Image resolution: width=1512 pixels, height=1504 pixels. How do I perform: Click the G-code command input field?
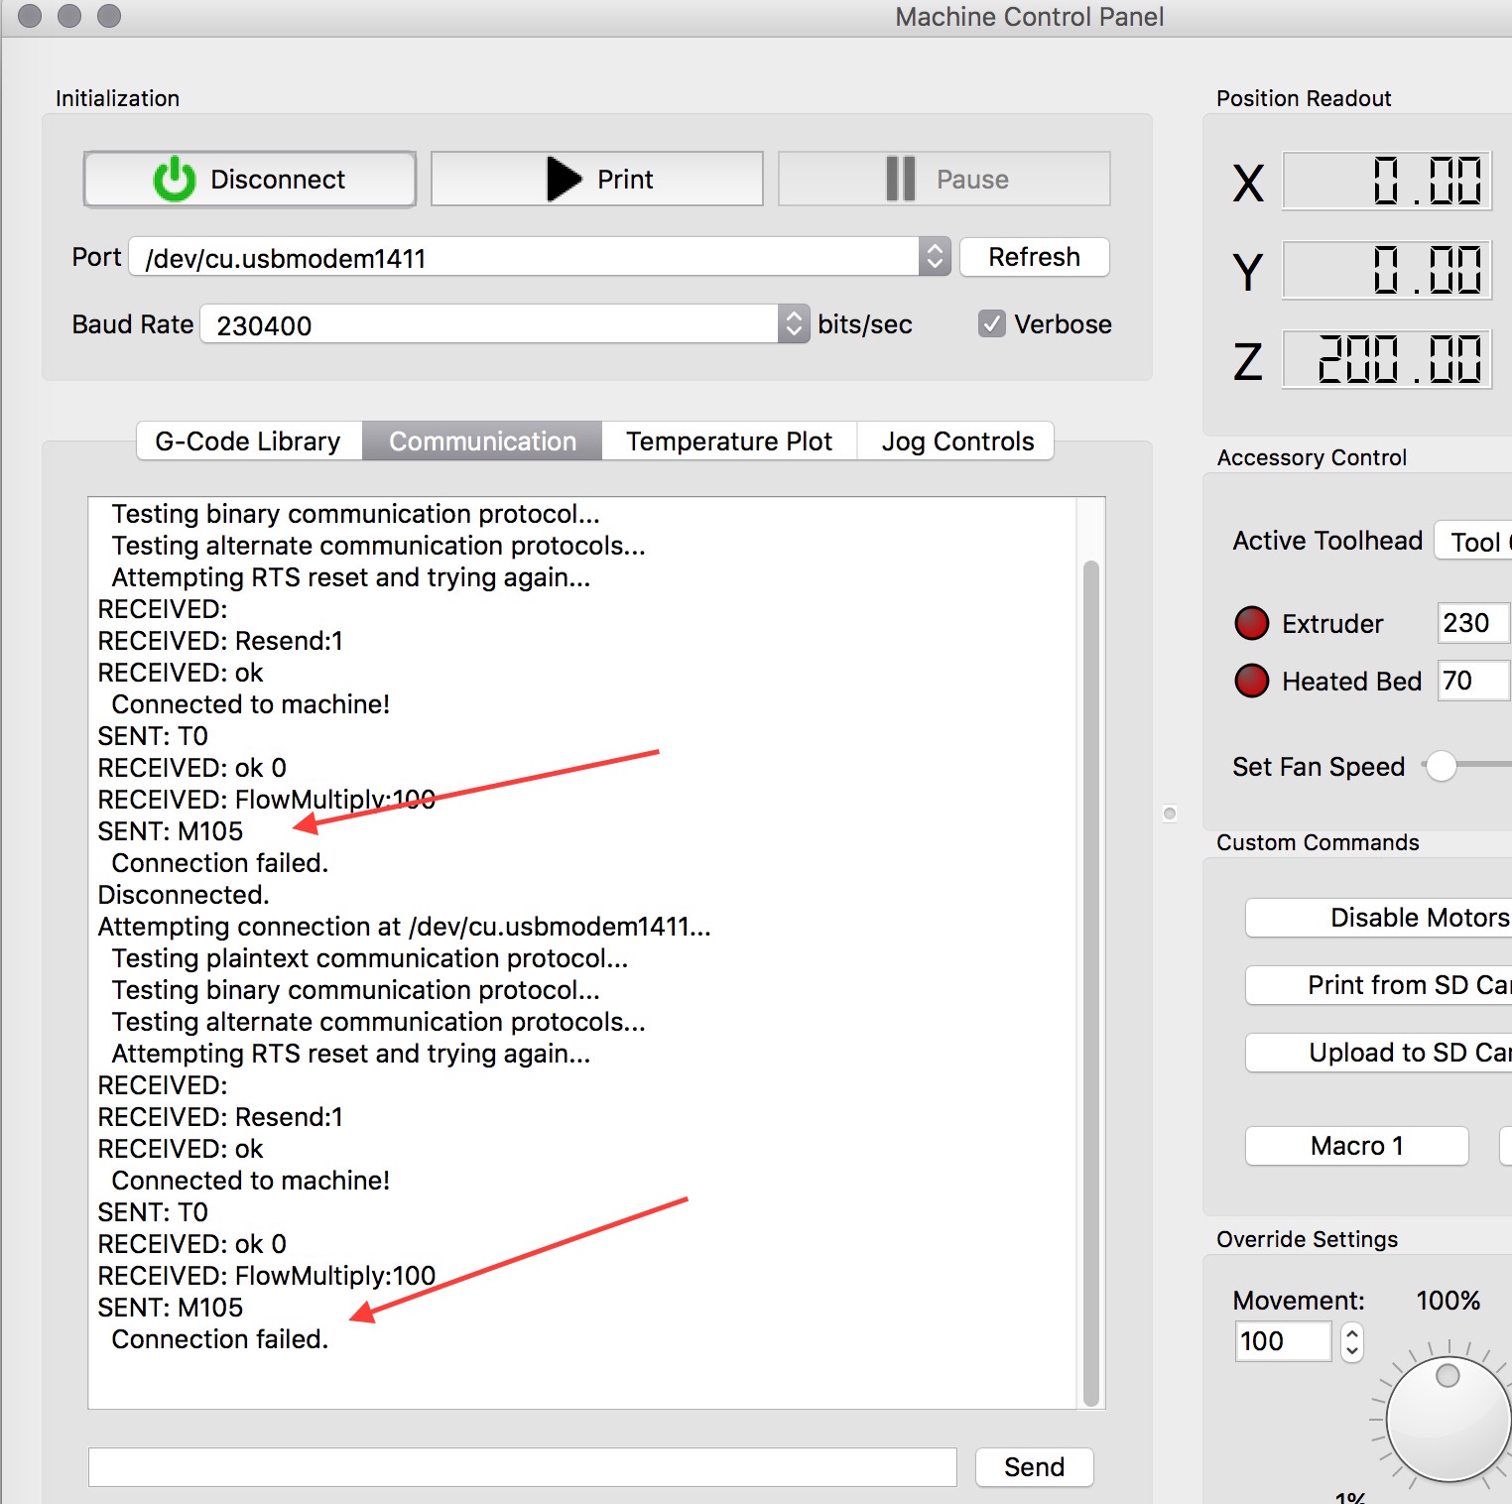tap(523, 1466)
